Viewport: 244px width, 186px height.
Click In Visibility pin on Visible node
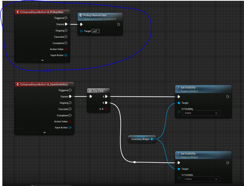click(179, 112)
